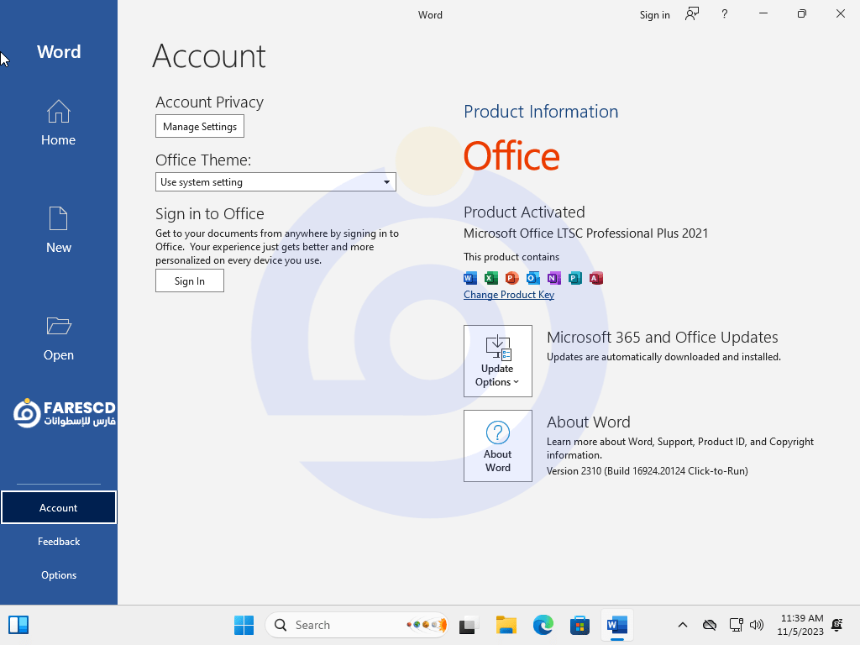Click the 'Product Activated' heading
This screenshot has height=645, width=860.
point(524,212)
